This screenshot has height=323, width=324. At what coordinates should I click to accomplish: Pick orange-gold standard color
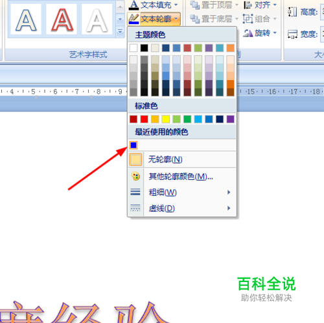[x=155, y=119]
